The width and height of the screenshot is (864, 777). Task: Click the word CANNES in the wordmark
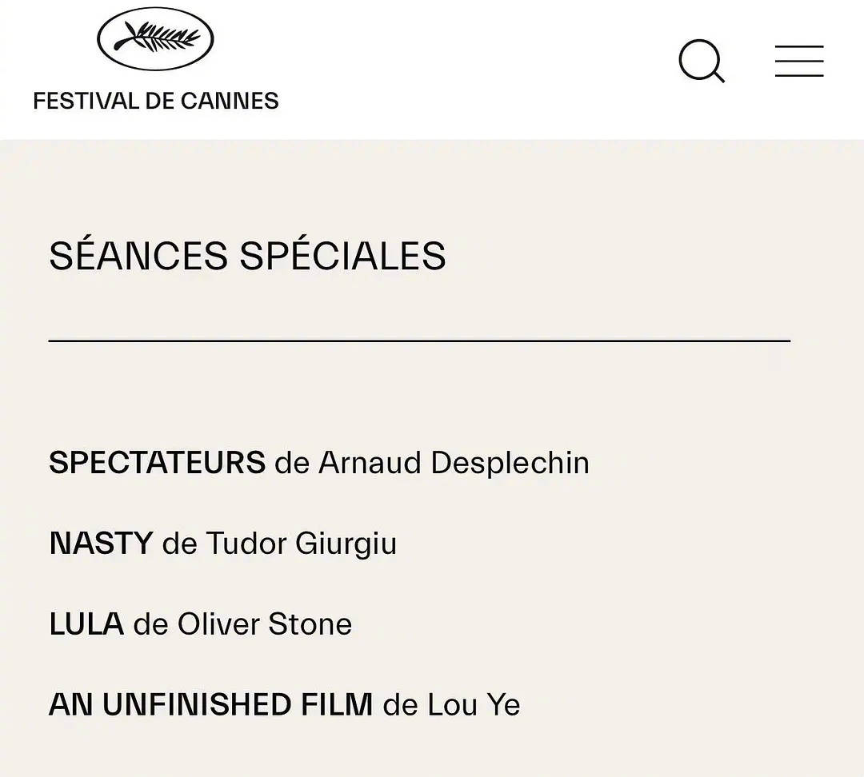(230, 102)
